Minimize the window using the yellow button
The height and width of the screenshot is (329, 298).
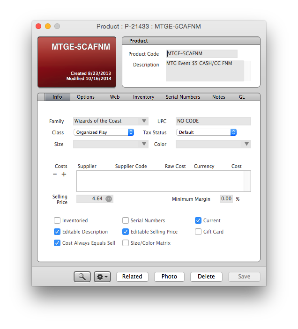[x=48, y=26]
